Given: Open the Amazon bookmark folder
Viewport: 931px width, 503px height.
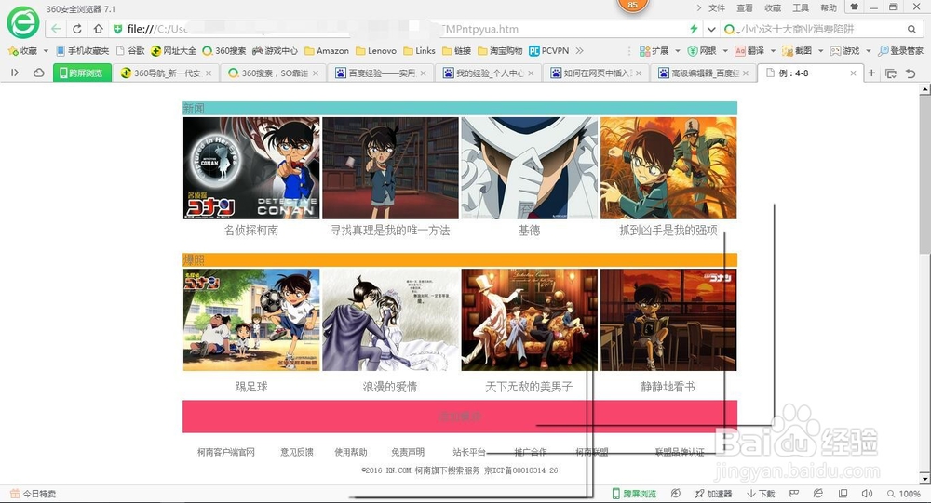Looking at the screenshot, I should point(327,51).
